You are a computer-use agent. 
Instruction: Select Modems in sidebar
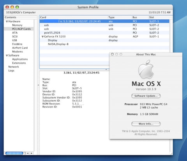click(18, 51)
